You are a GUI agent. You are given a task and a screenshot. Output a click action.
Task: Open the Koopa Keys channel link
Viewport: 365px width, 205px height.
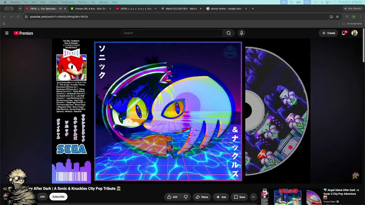point(329,202)
